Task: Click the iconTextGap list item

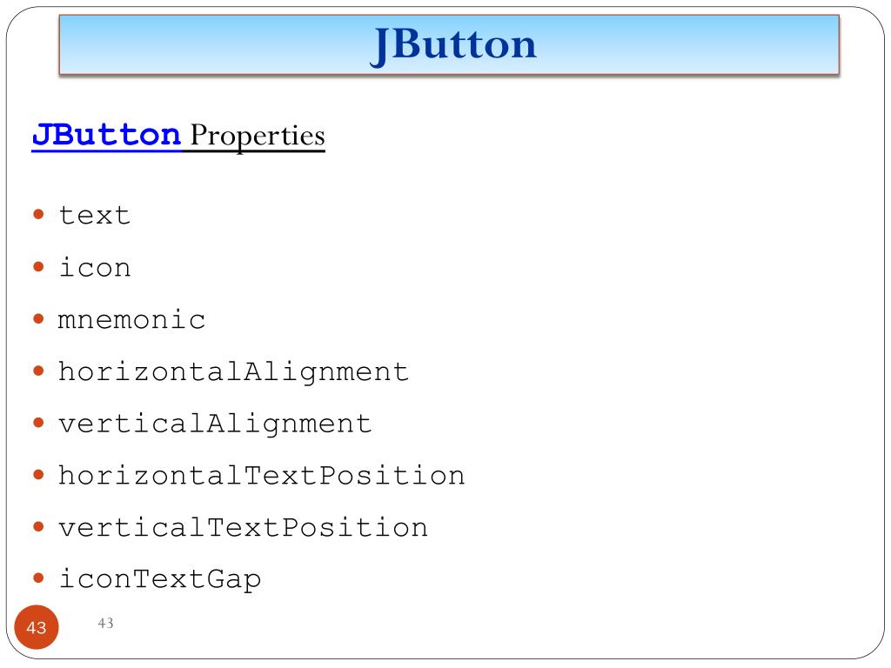Action: (160, 579)
